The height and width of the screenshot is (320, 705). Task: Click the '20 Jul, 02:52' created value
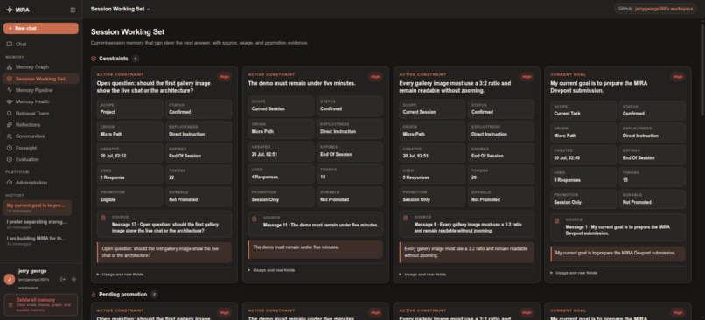(x=114, y=156)
